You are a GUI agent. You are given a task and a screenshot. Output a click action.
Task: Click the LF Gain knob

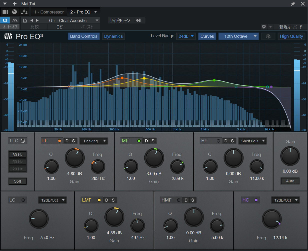[75, 158]
